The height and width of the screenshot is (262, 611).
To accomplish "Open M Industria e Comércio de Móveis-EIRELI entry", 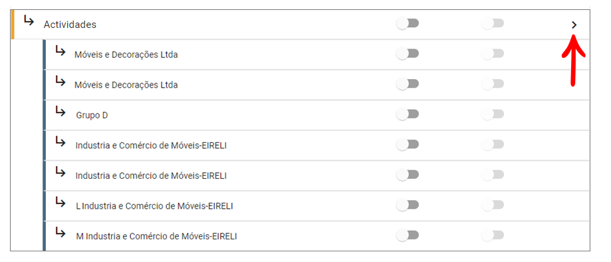I will coord(157,236).
